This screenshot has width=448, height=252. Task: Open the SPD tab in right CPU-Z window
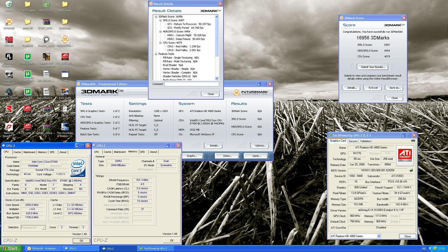click(142, 152)
